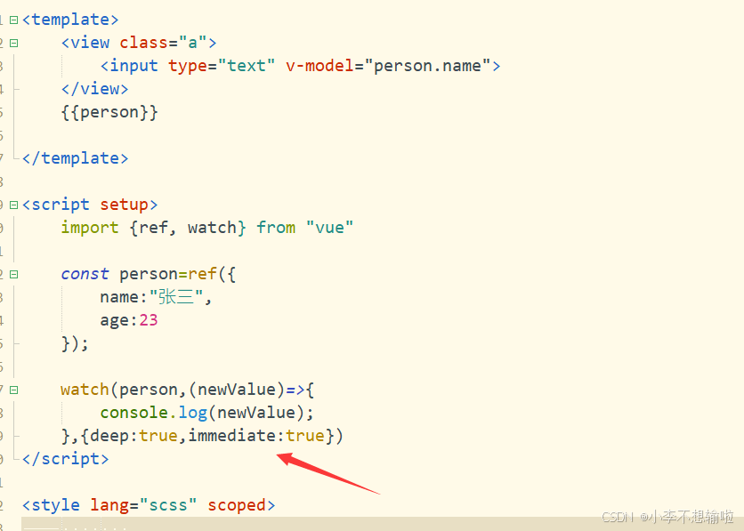
Task: Collapse the opening <template> tag fold
Action: click(x=13, y=20)
